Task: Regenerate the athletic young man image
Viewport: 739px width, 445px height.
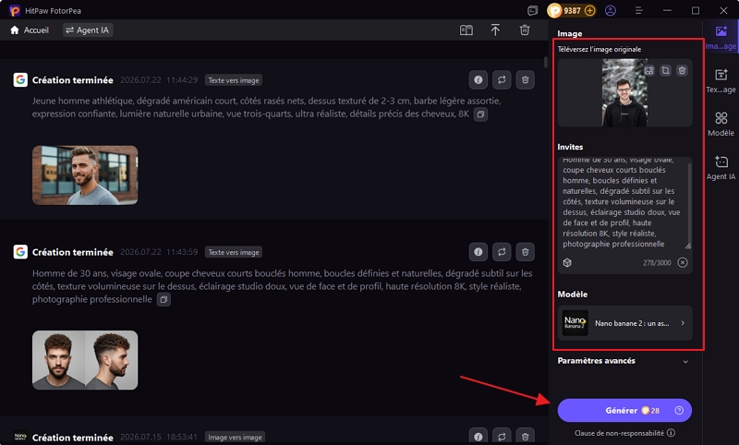Action: tap(502, 80)
